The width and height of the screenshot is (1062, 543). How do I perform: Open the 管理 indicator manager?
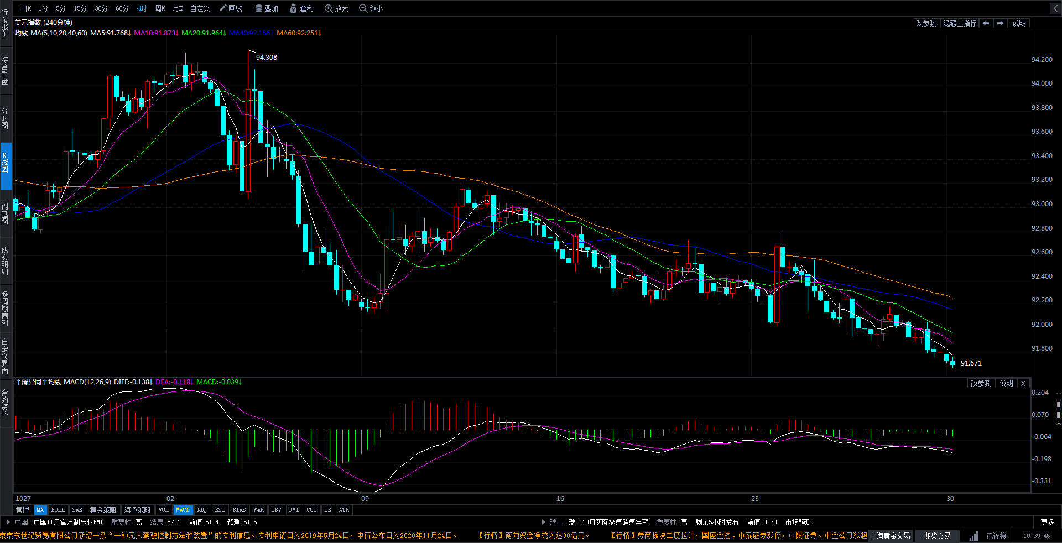[22, 510]
